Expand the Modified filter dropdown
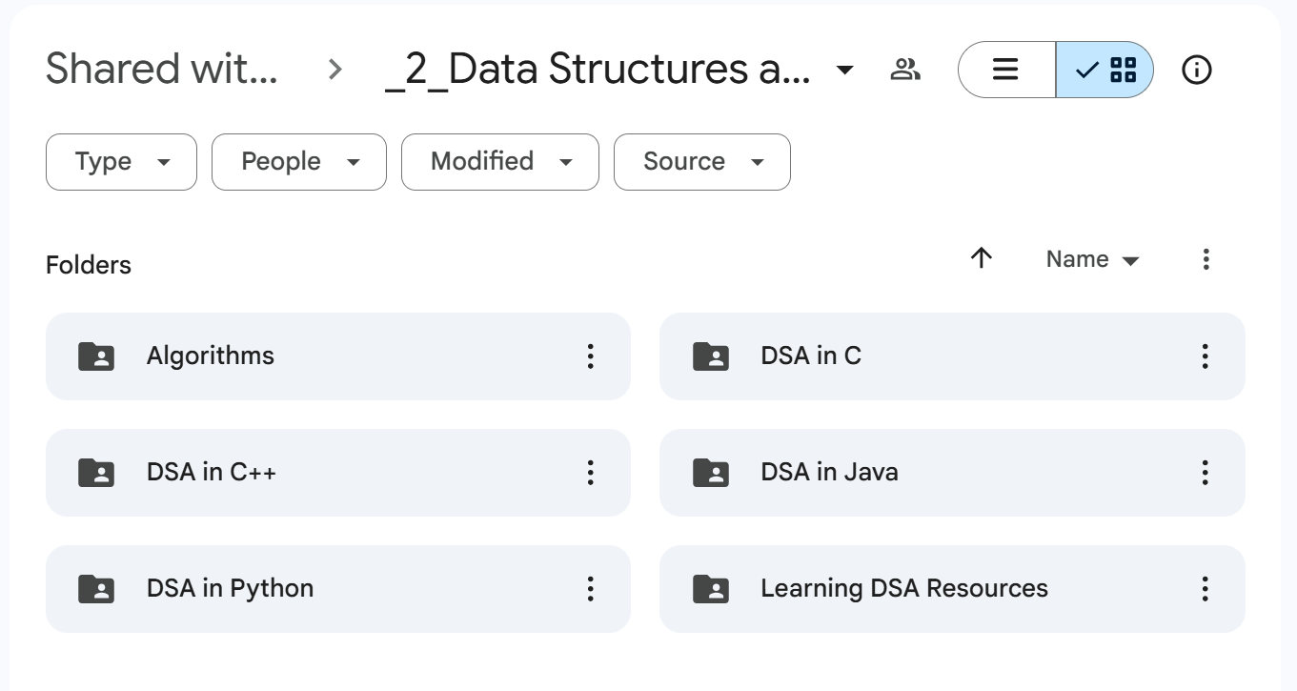This screenshot has width=1297, height=691. [x=499, y=162]
